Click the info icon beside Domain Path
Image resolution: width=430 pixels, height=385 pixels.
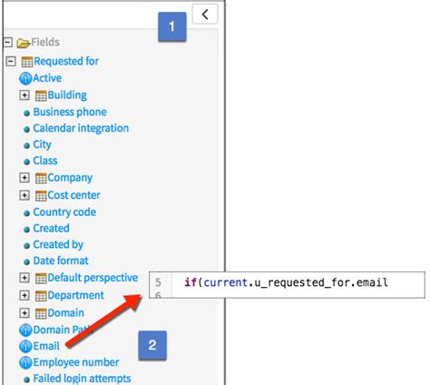tap(25, 330)
